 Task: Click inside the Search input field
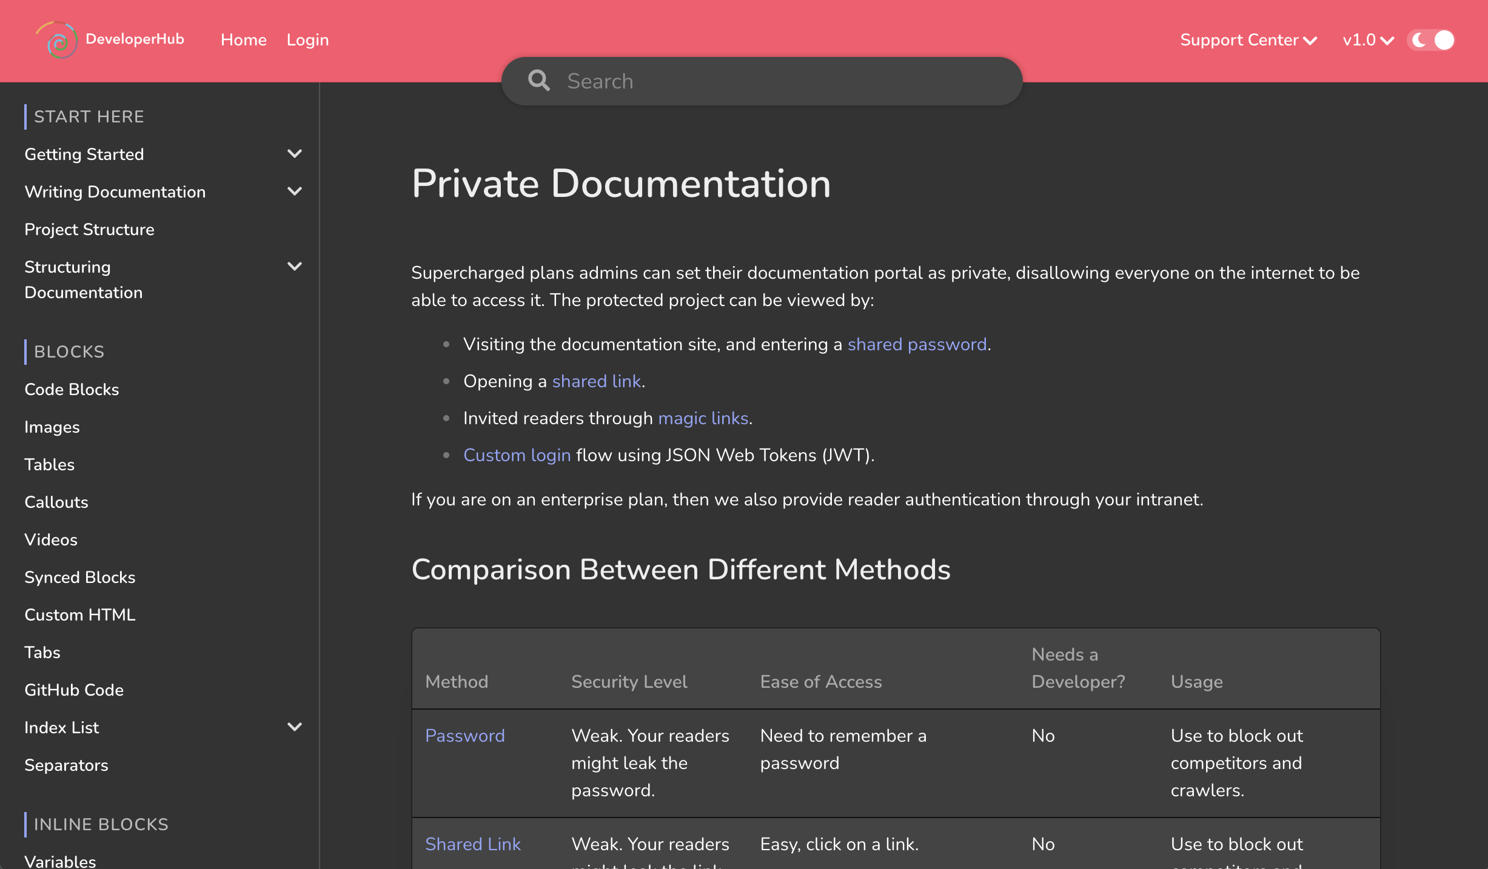[x=782, y=81]
